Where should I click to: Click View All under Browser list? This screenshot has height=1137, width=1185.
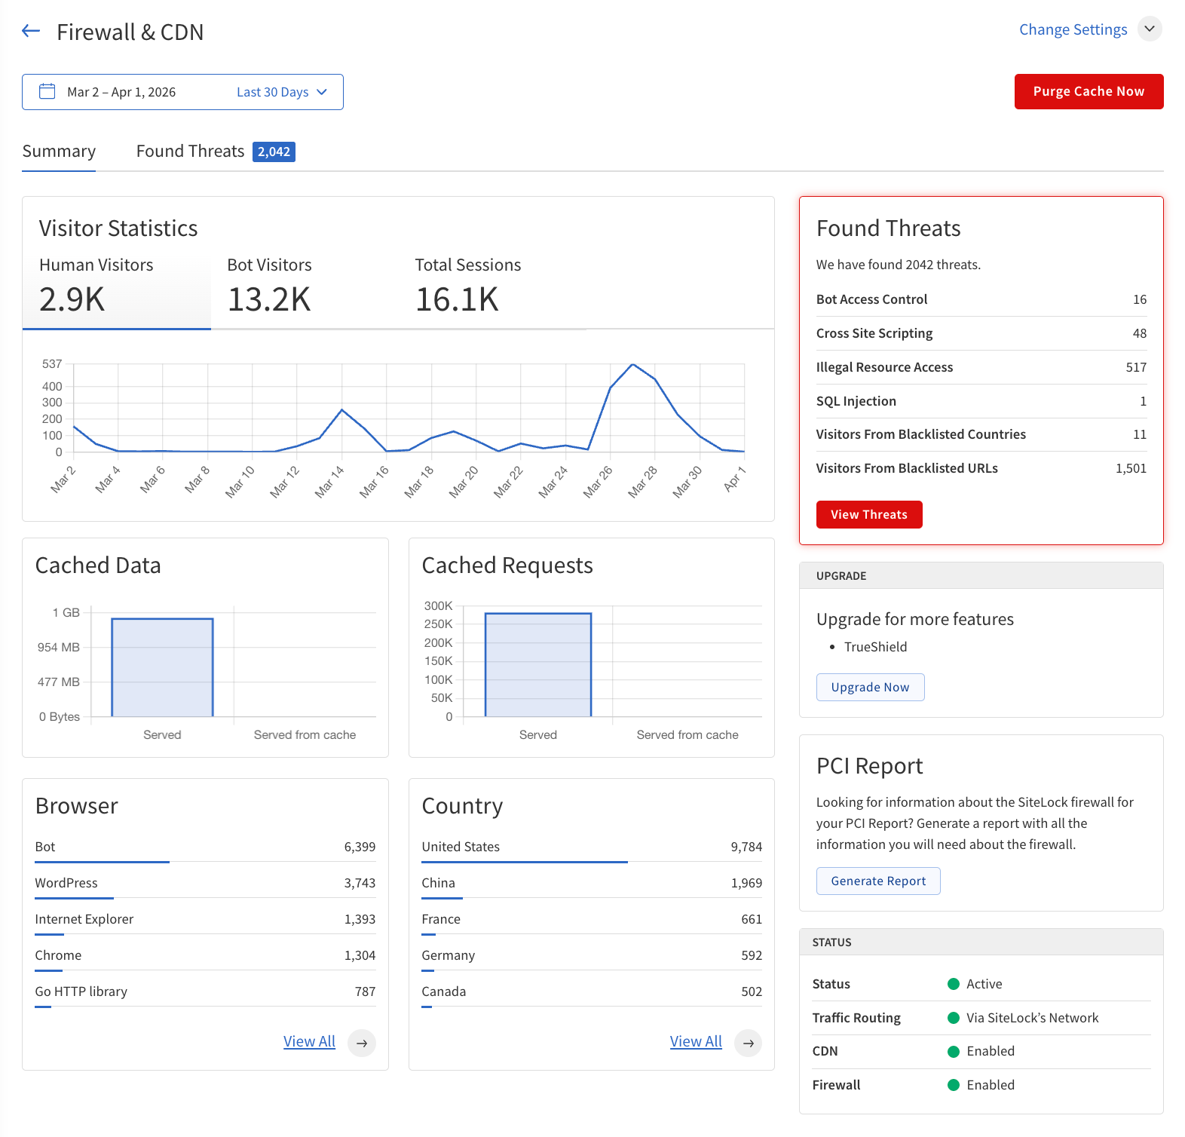click(309, 1041)
